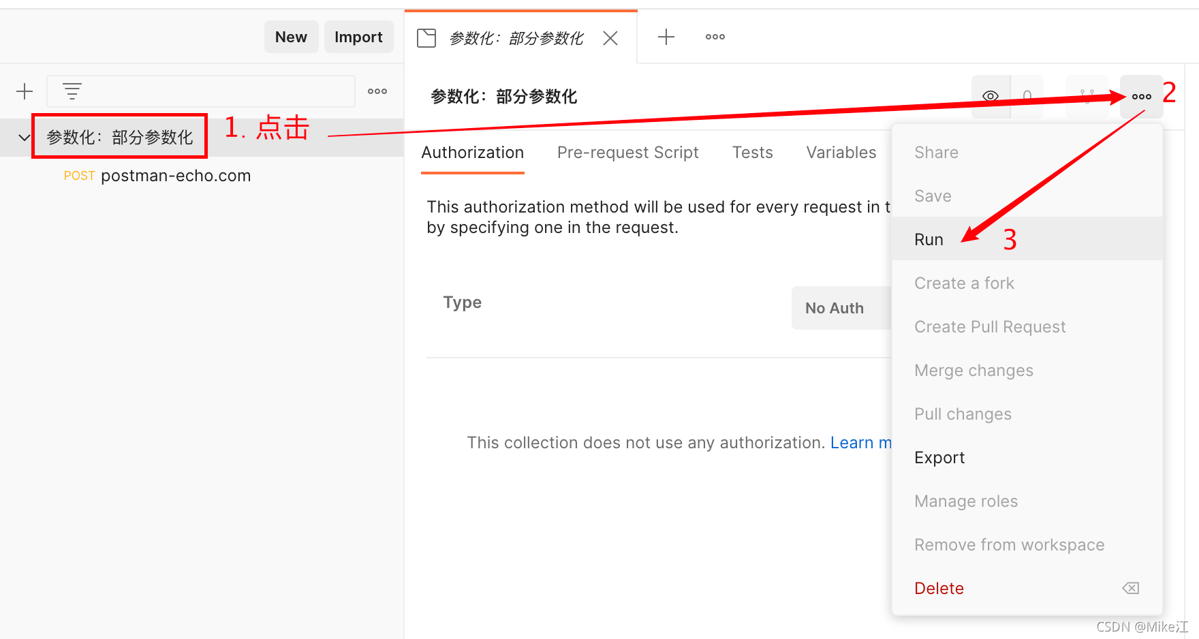Choose Merge changes from the menu
The image size is (1199, 639).
click(1027, 371)
